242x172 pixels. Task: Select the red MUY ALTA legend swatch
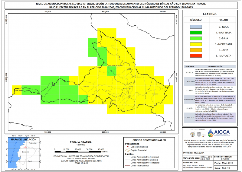click(196, 56)
